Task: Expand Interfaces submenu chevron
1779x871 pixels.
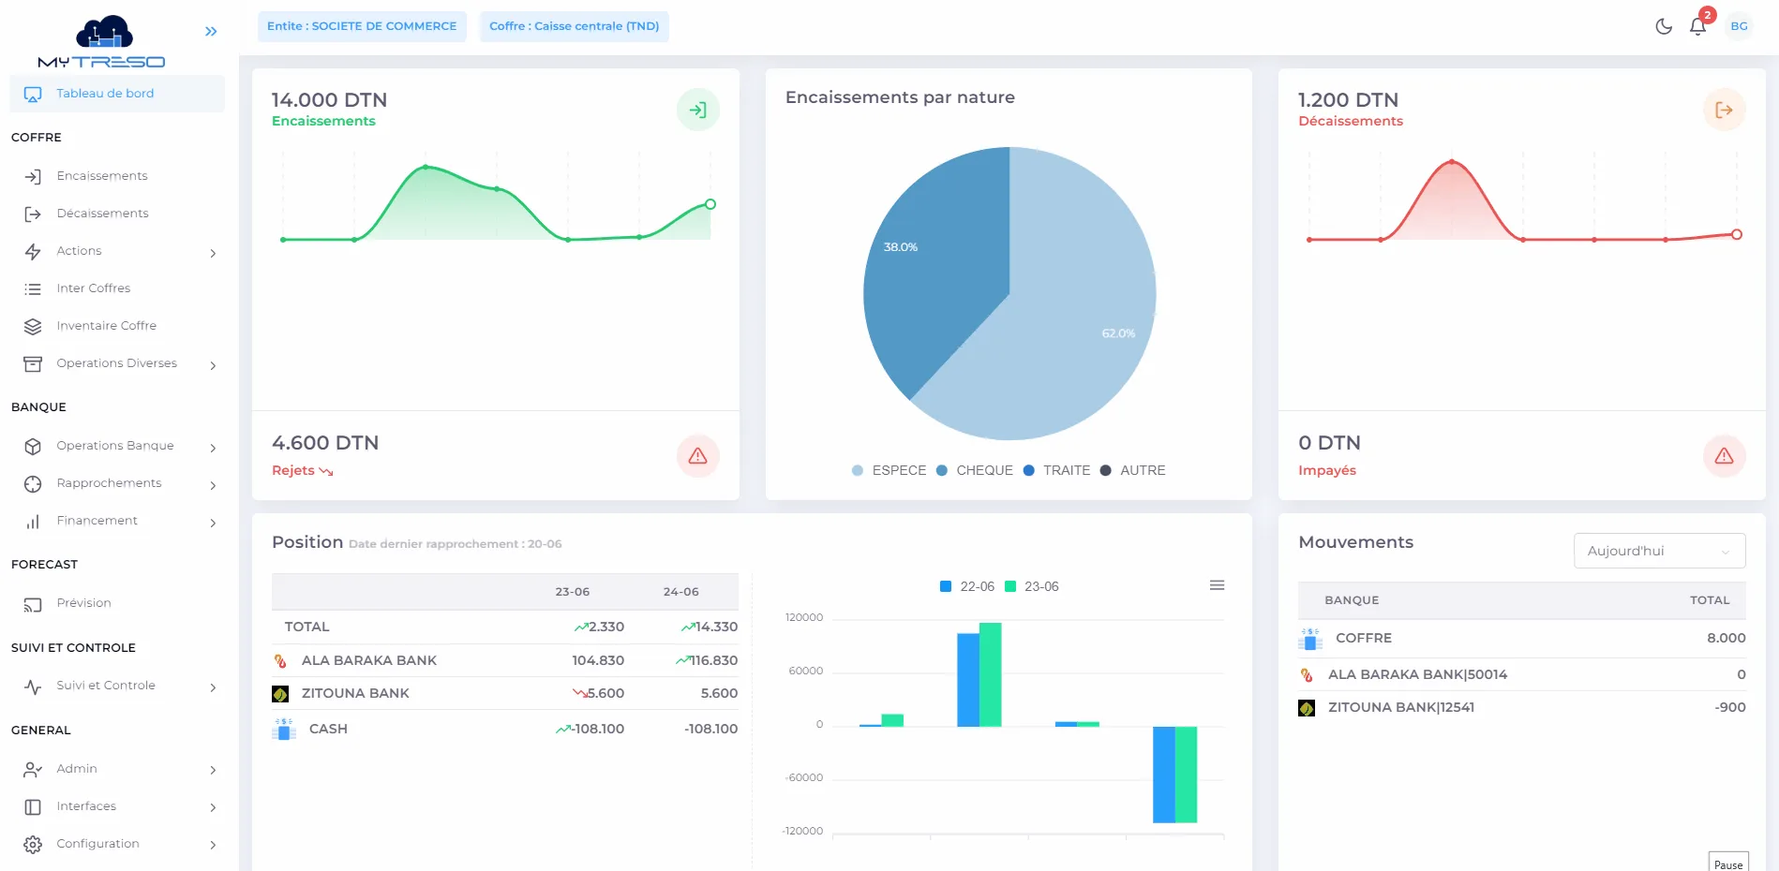Action: tap(213, 807)
